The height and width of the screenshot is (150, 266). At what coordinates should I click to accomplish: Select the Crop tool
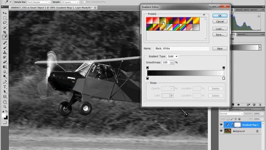[5, 32]
